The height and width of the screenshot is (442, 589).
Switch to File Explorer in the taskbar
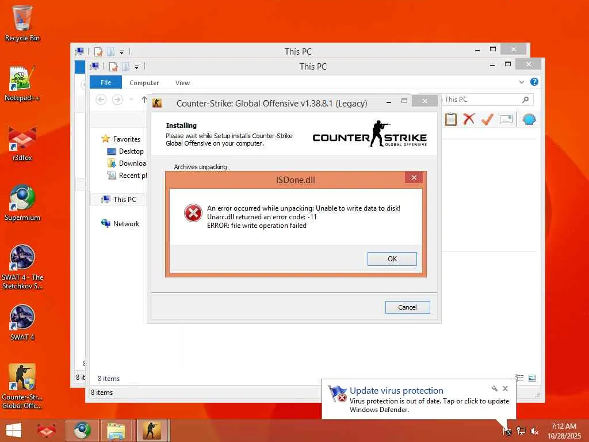coord(116,430)
